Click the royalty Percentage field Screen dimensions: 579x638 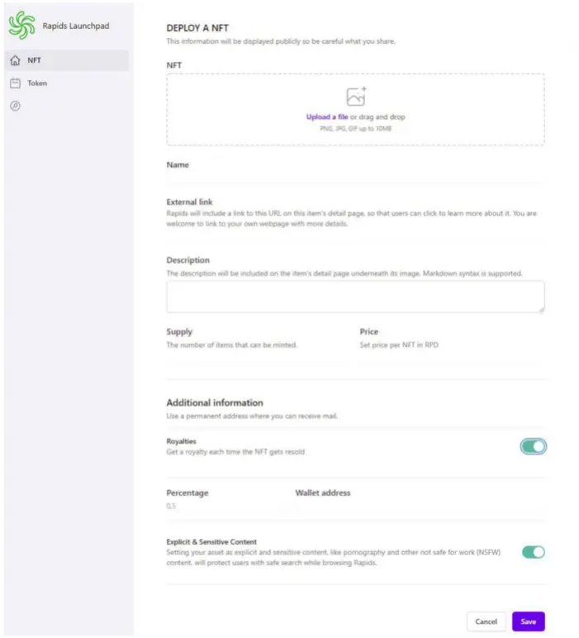[x=227, y=506]
